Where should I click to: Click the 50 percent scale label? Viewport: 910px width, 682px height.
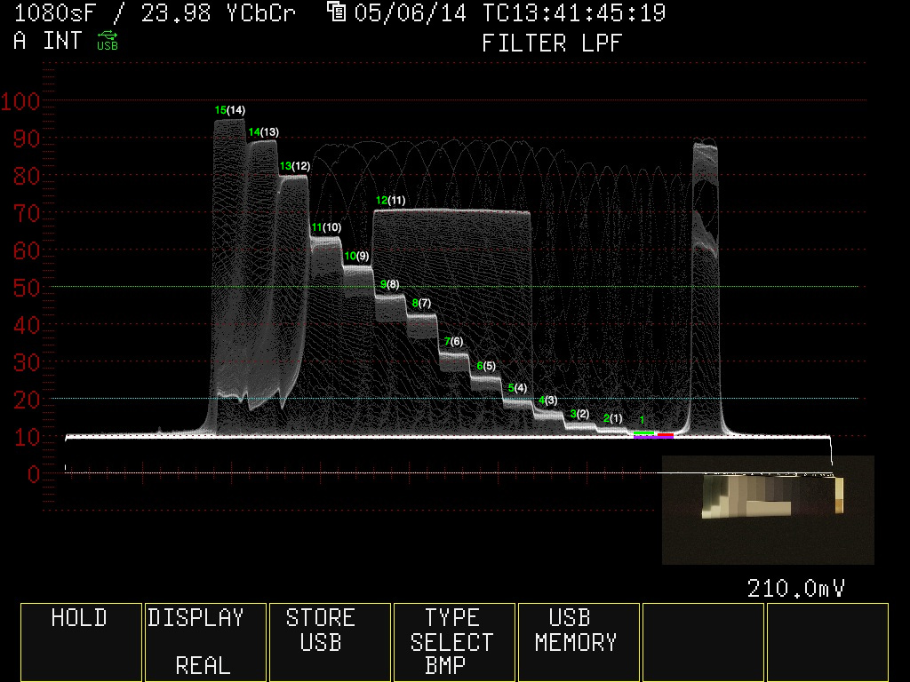(x=26, y=289)
